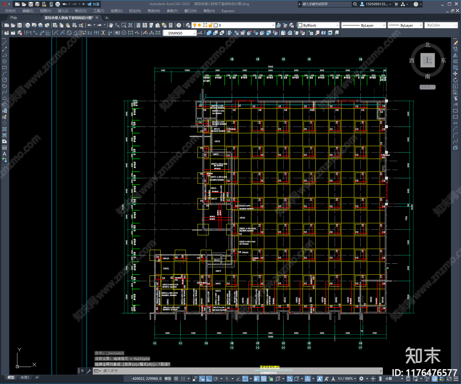Select the Linear dimension tool
This screenshot has width=461, height=384.
pyautogui.click(x=29, y=33)
